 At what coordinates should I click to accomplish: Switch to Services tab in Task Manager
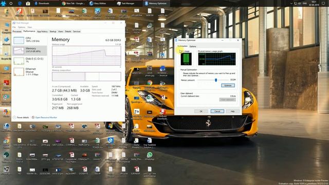(x=77, y=31)
